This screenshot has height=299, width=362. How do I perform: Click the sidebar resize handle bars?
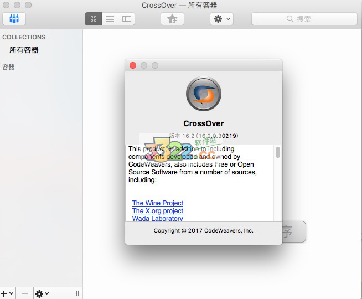click(78, 293)
